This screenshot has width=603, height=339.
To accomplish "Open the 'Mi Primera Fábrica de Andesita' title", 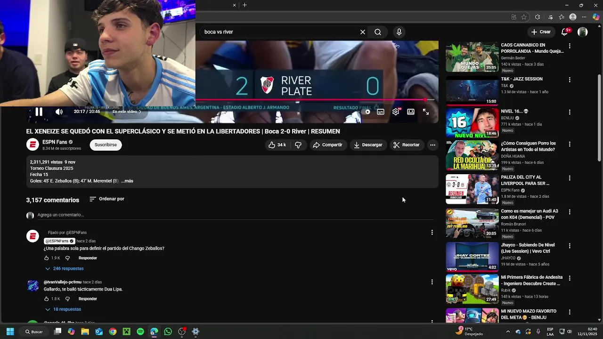I will coord(531,281).
